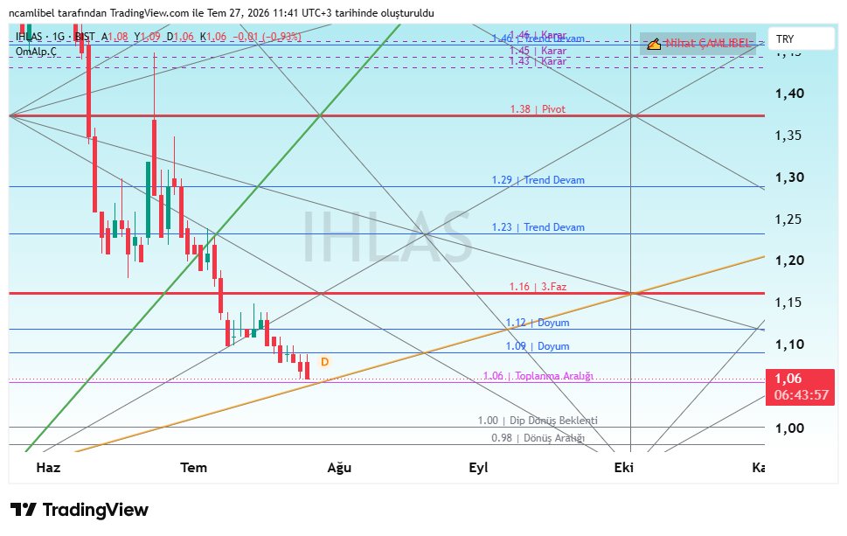Click the 1,25 price axis value
Image resolution: width=847 pixels, height=536 pixels.
click(789, 219)
